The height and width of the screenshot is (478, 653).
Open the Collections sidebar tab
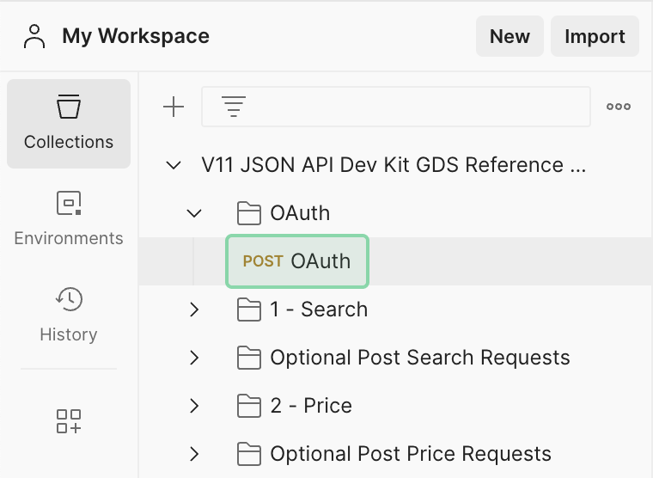tap(69, 124)
